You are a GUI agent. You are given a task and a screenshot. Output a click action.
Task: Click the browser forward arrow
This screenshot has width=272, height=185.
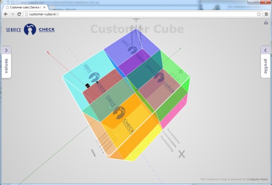tap(13, 14)
